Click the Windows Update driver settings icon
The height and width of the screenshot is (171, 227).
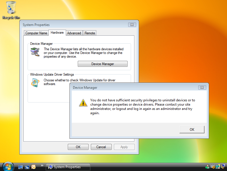click(x=35, y=83)
